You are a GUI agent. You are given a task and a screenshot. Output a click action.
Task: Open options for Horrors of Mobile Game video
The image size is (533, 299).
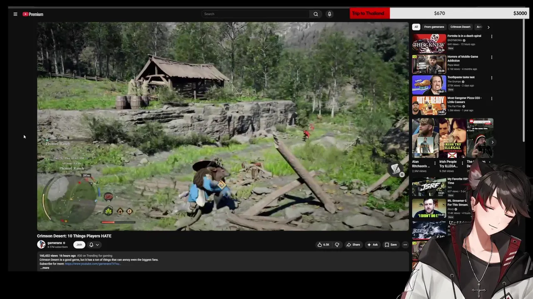coord(492,57)
